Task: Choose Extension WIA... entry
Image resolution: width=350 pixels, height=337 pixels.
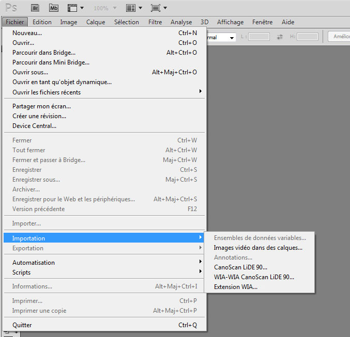Action: point(260,287)
